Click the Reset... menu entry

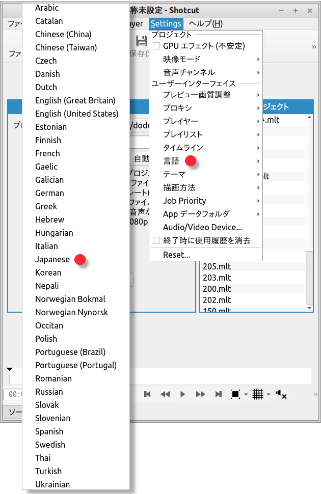[x=176, y=255]
